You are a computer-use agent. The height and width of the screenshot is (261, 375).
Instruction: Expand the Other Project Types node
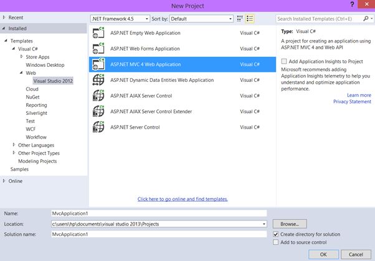tap(14, 153)
